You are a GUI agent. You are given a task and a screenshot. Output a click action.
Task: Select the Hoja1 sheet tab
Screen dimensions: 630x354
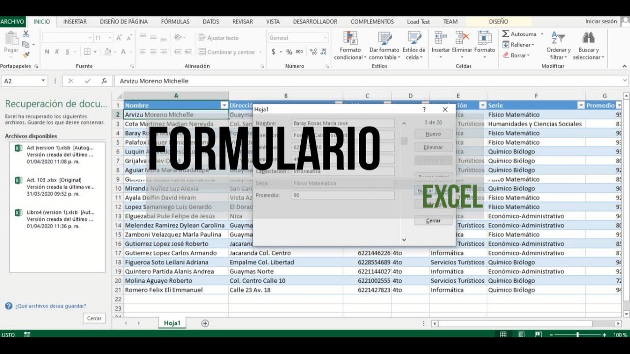172,323
